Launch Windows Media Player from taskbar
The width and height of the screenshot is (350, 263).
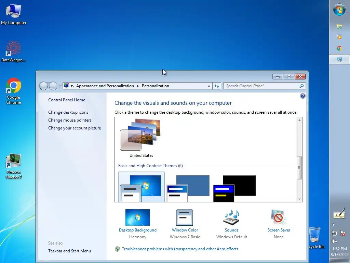coord(339,37)
